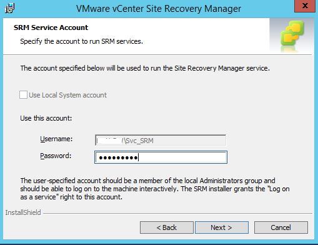Viewport: 318px width, 245px height.
Task: Click the Back button
Action: point(167,227)
